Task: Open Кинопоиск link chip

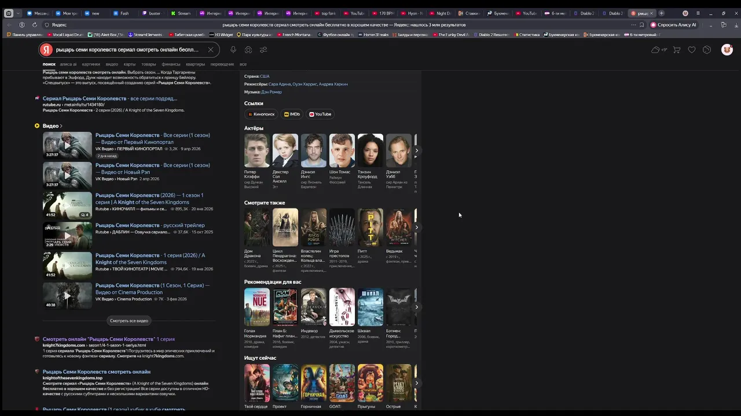Action: click(x=261, y=114)
